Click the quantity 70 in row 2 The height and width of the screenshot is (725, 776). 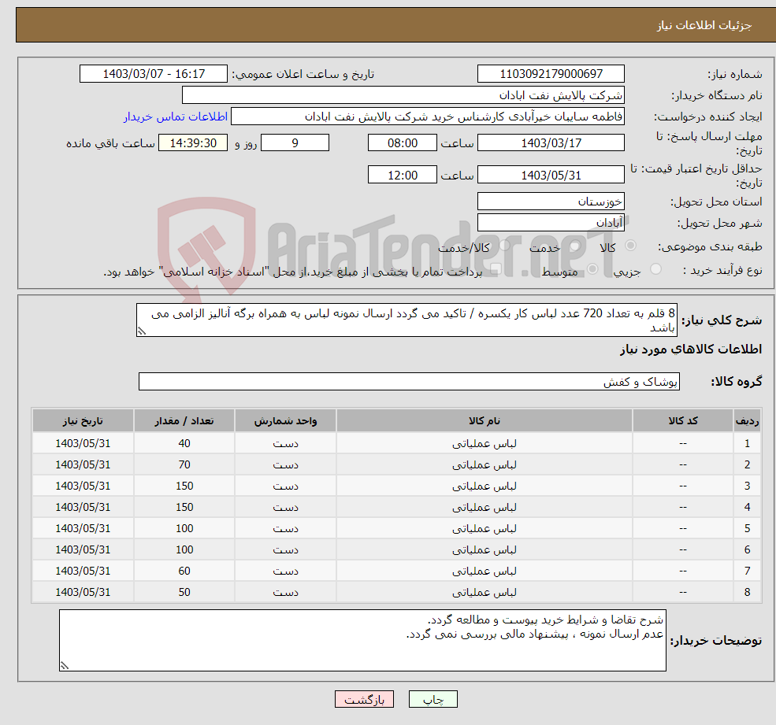(184, 465)
